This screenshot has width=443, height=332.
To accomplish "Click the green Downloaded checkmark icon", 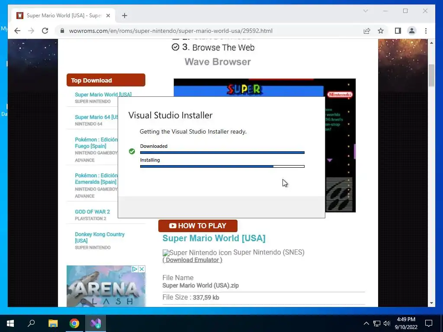I will pyautogui.click(x=132, y=151).
